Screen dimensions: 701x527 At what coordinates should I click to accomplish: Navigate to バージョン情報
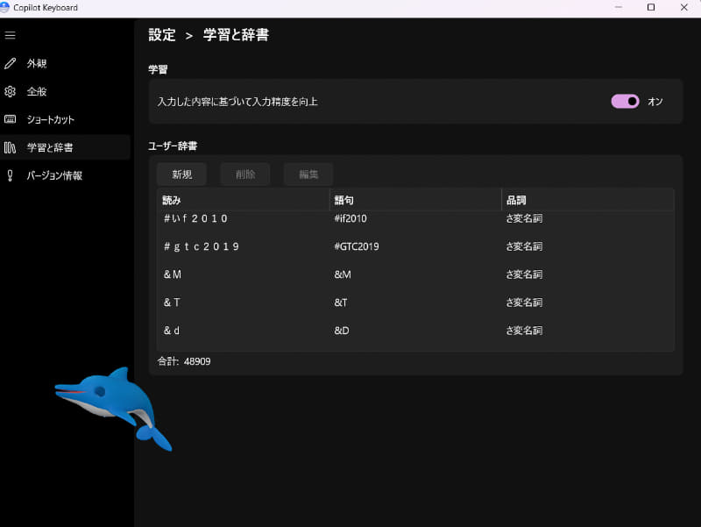click(54, 175)
